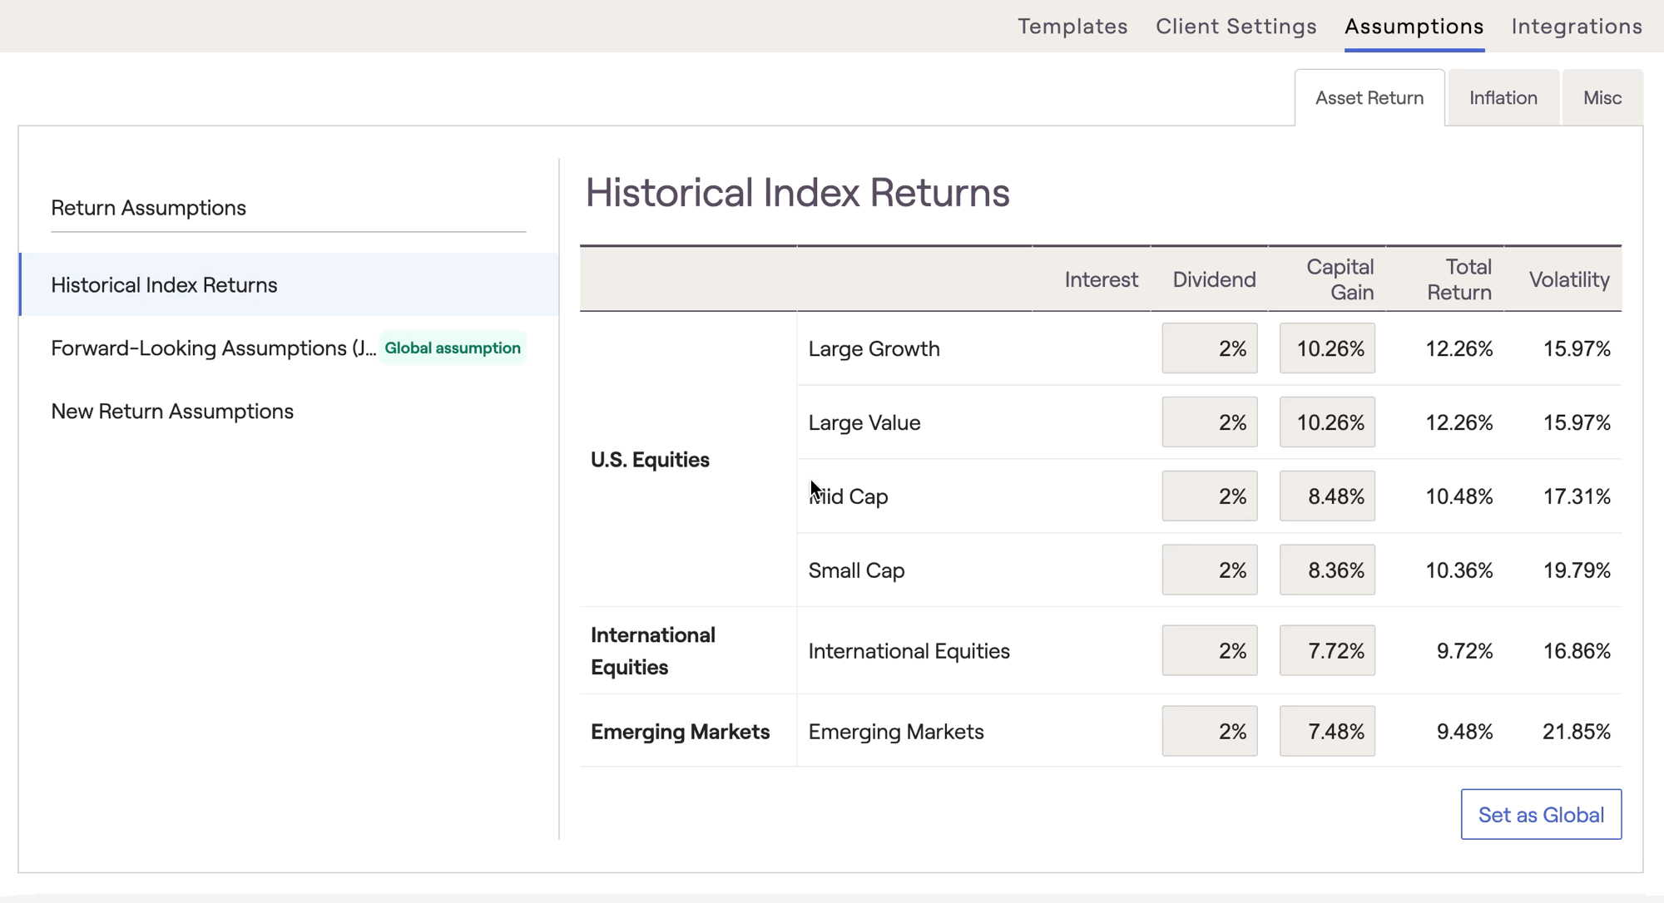Select the Asset Return tab
This screenshot has width=1664, height=903.
point(1369,98)
